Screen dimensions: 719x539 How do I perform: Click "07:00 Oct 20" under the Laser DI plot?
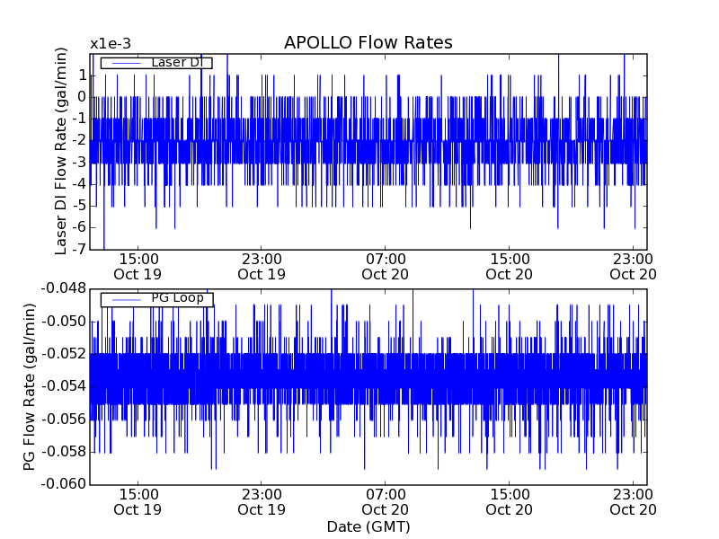[x=386, y=267]
